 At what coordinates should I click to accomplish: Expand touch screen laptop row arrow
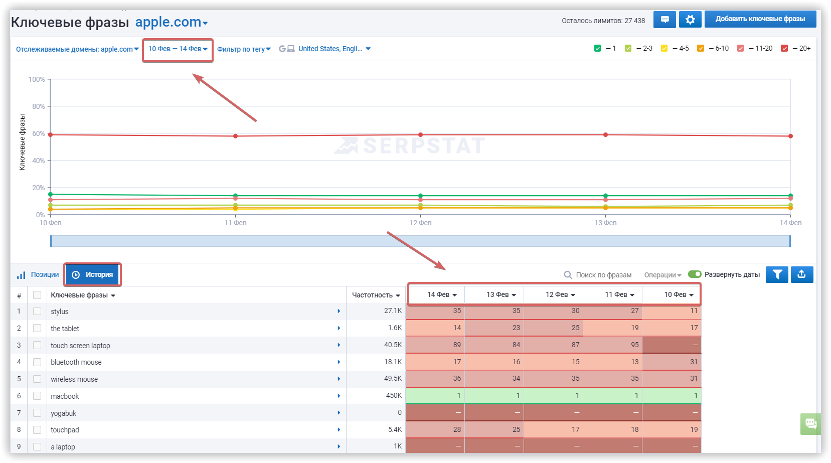(339, 345)
